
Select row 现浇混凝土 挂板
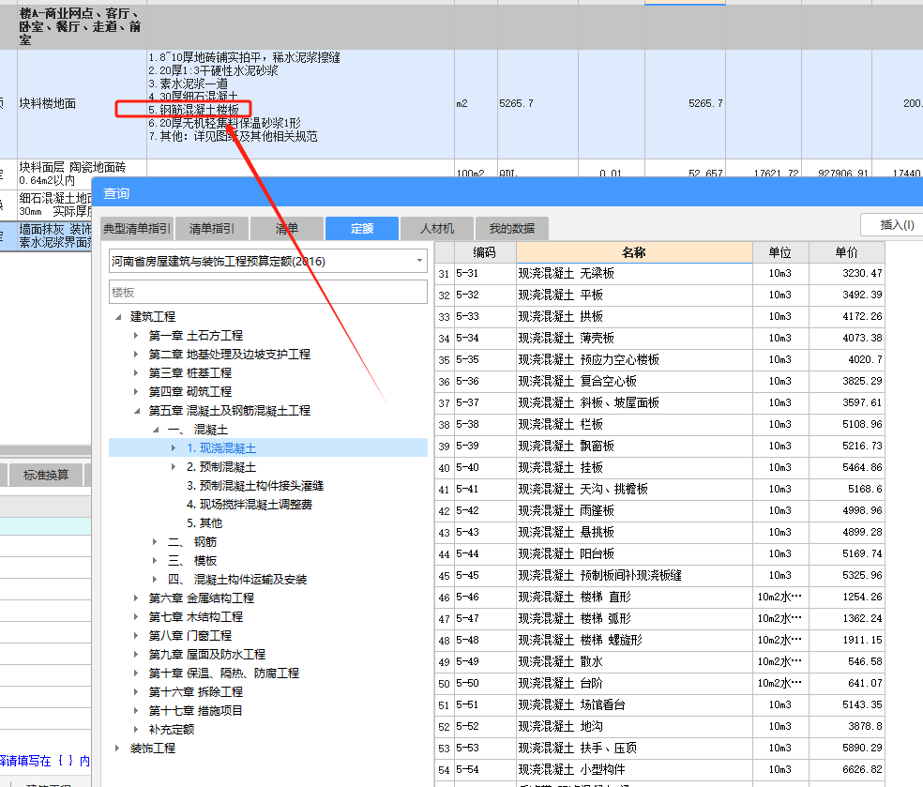click(659, 468)
